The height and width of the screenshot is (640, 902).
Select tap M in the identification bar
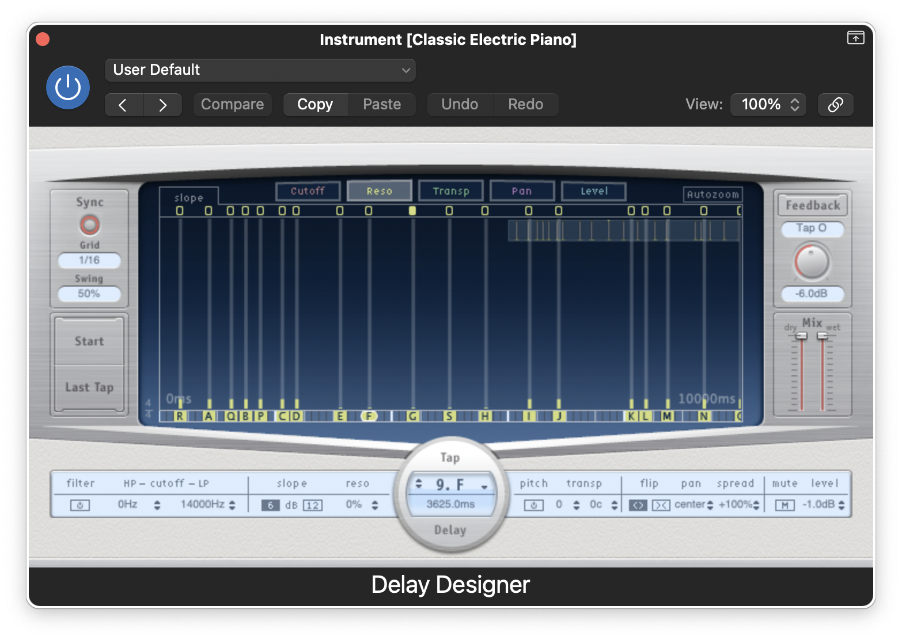pos(667,416)
